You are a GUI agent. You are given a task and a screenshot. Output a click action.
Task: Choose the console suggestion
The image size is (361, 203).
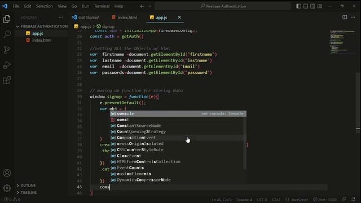click(178, 113)
